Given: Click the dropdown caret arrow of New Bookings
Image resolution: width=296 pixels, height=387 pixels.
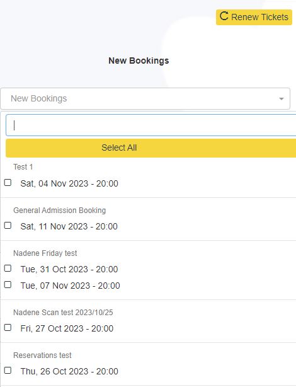Looking at the screenshot, I should click(281, 99).
